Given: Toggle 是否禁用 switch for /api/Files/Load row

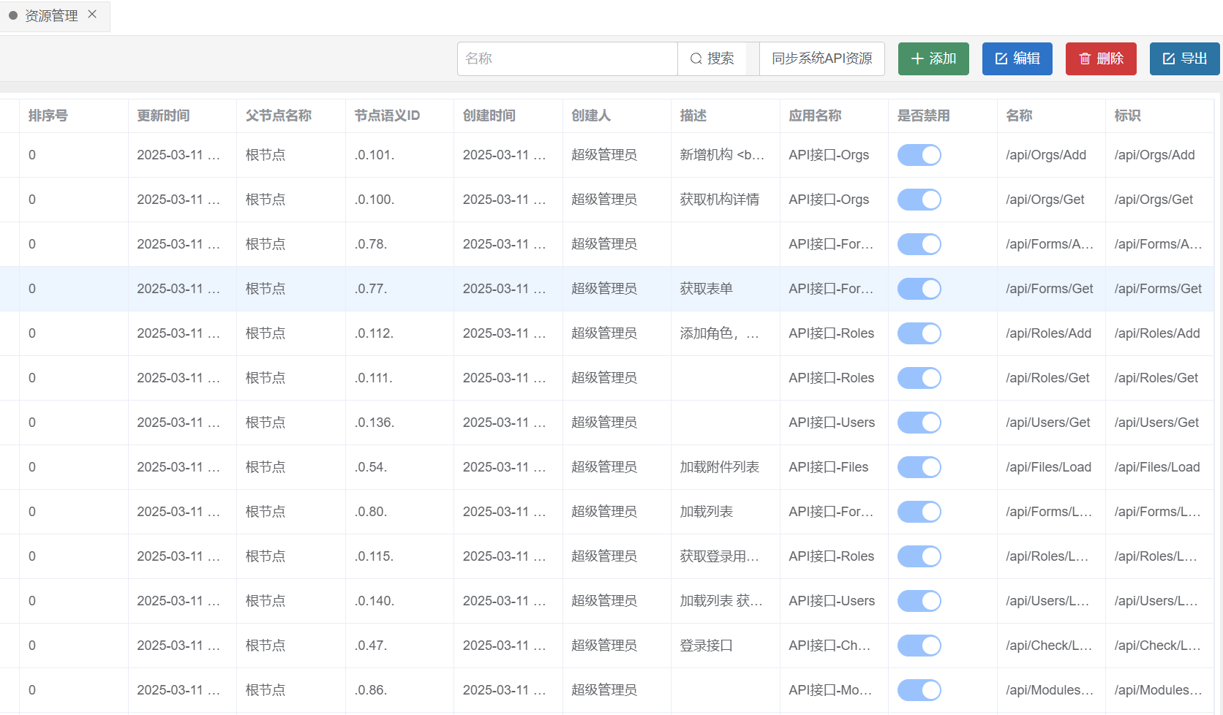Looking at the screenshot, I should tap(919, 467).
